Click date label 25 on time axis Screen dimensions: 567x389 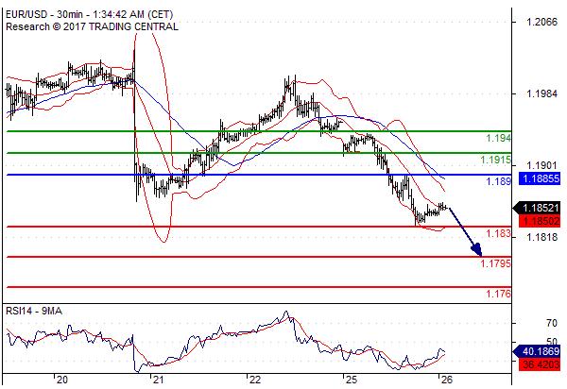point(351,380)
